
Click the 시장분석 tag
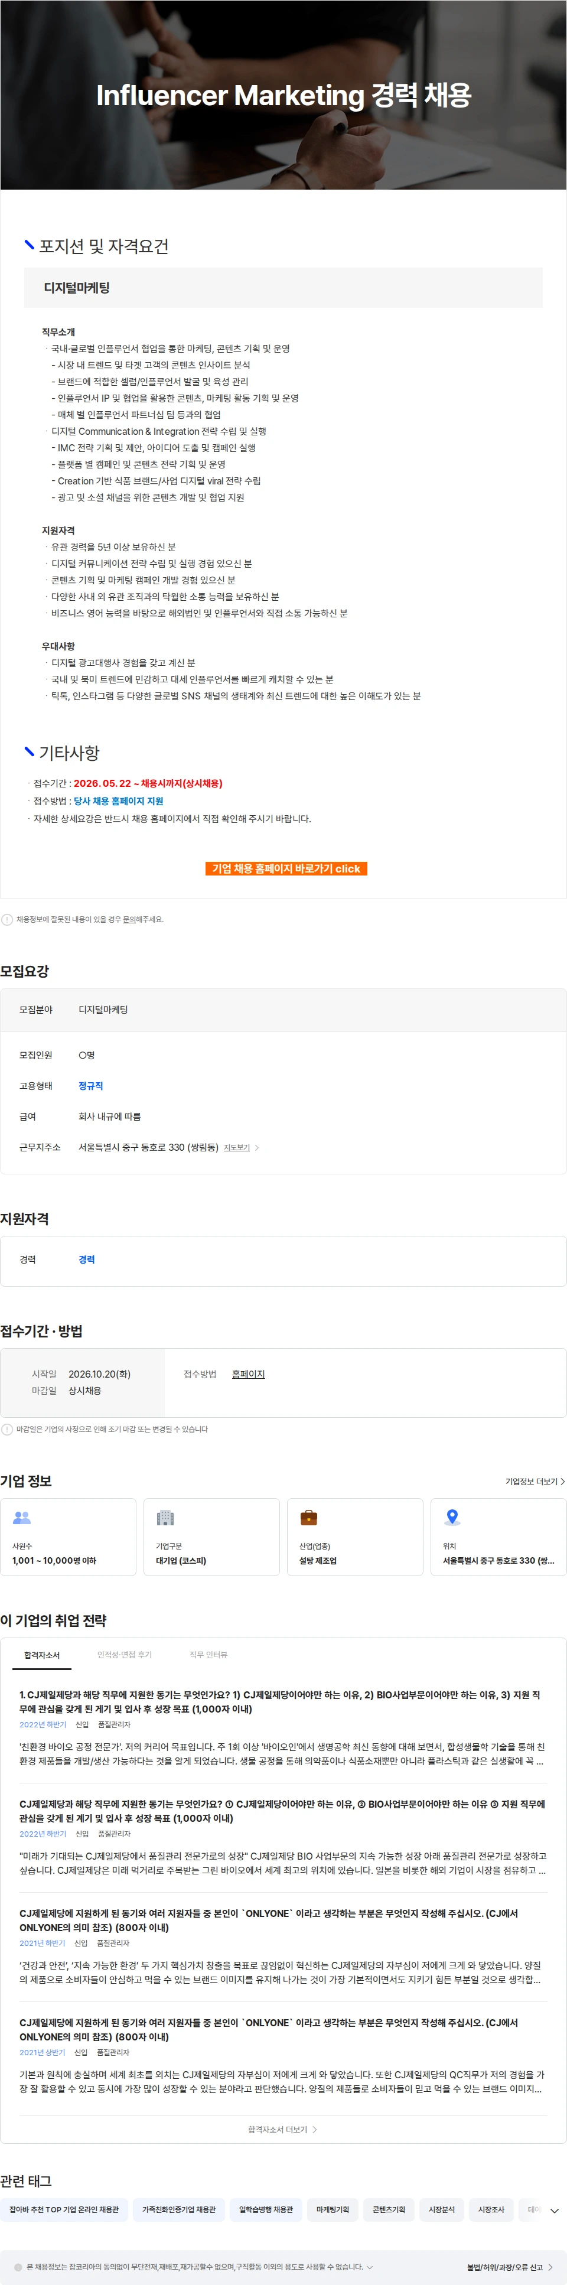pos(442,2209)
